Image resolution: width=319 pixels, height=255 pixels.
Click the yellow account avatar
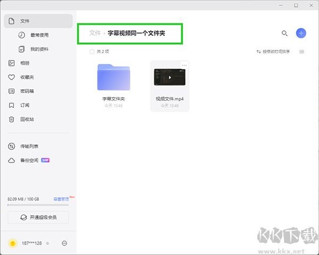[x=13, y=243]
